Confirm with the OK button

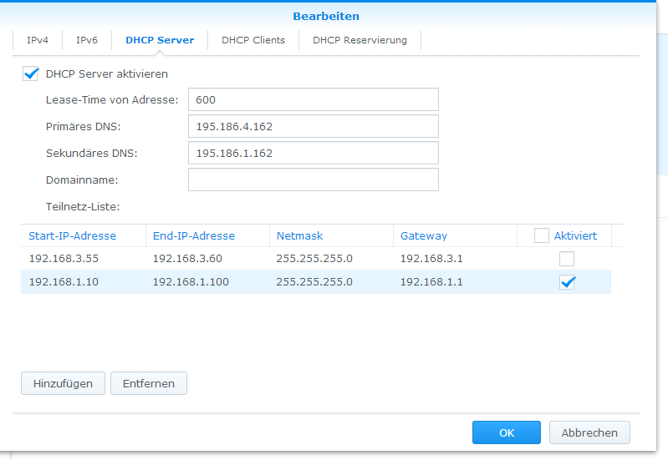[x=507, y=432]
